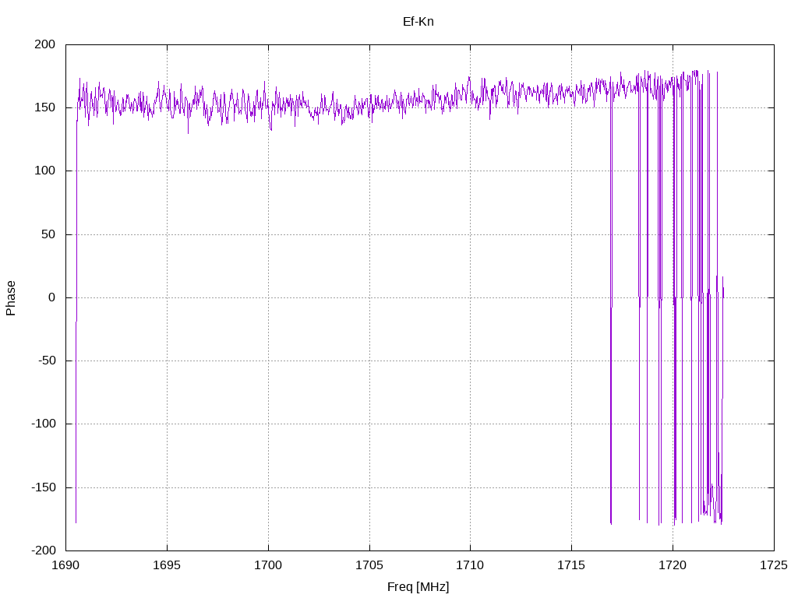798x598 pixels.
Task: Click the "Phase" y-axis label
Action: 11,298
